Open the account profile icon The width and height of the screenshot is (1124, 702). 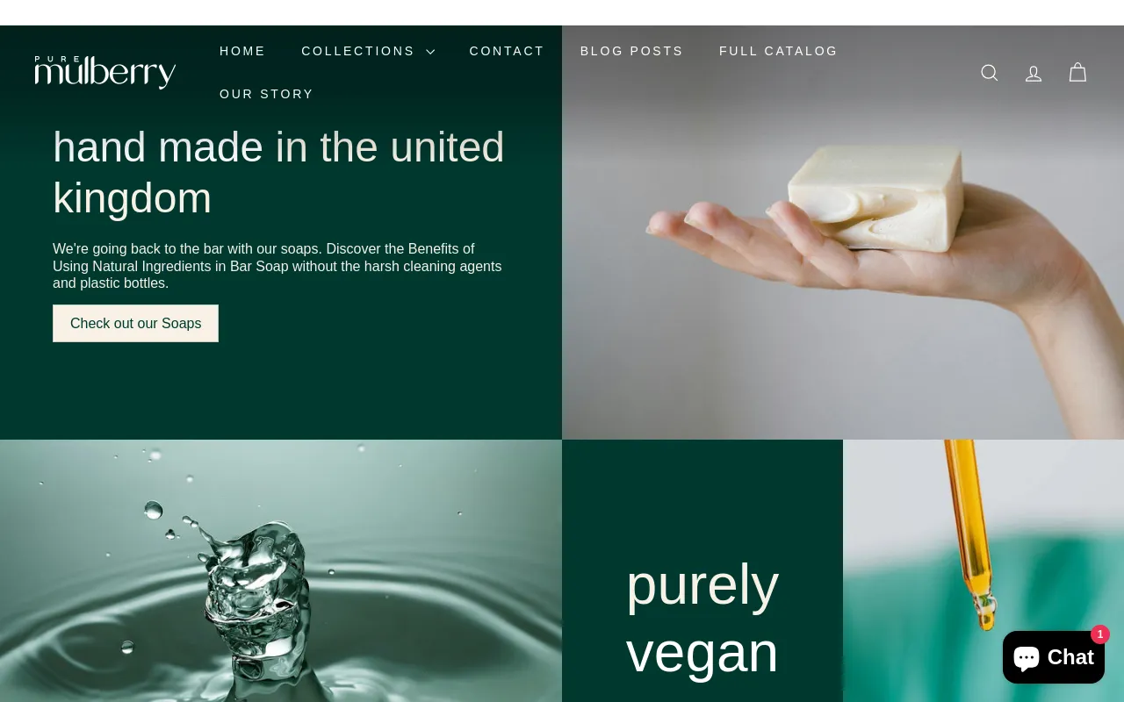(x=1034, y=73)
